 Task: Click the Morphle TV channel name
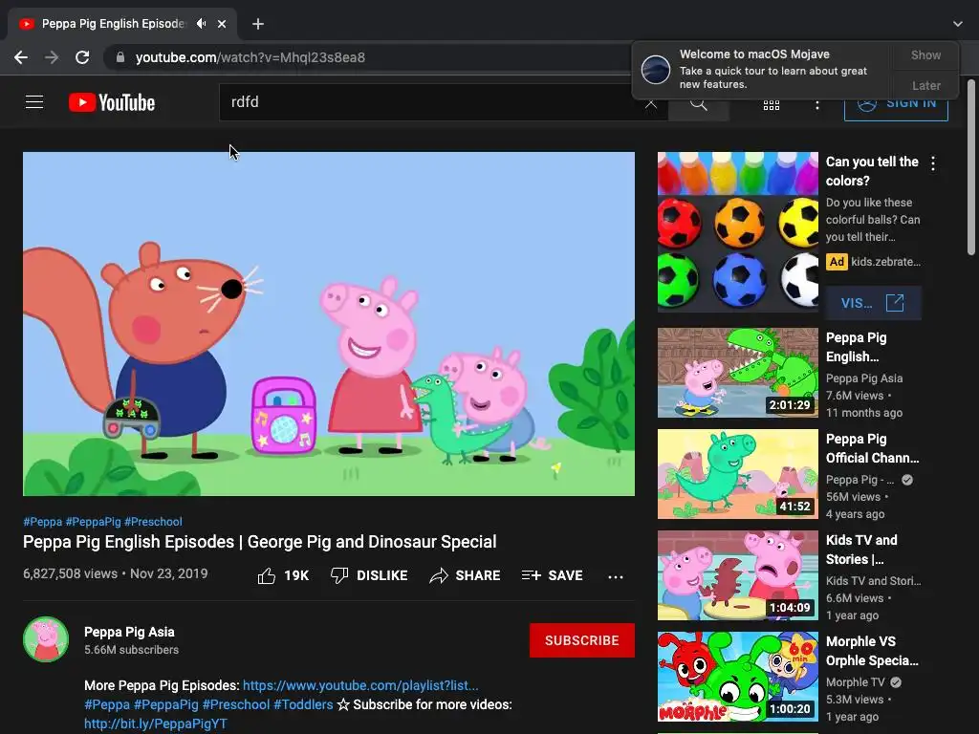click(856, 682)
